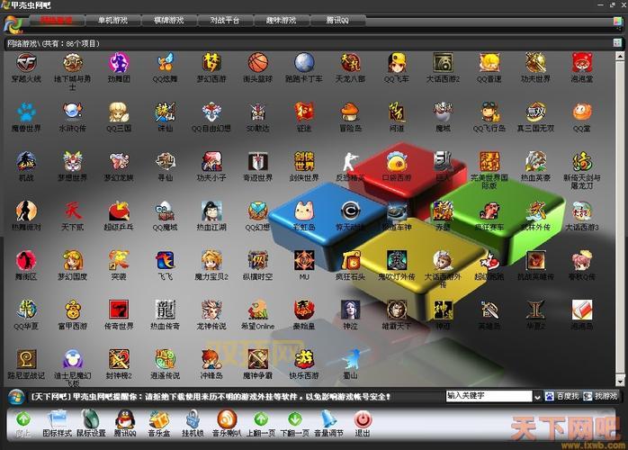Change the 图标样式 icon style
Image resolution: width=628 pixels, height=450 pixels.
point(58,419)
